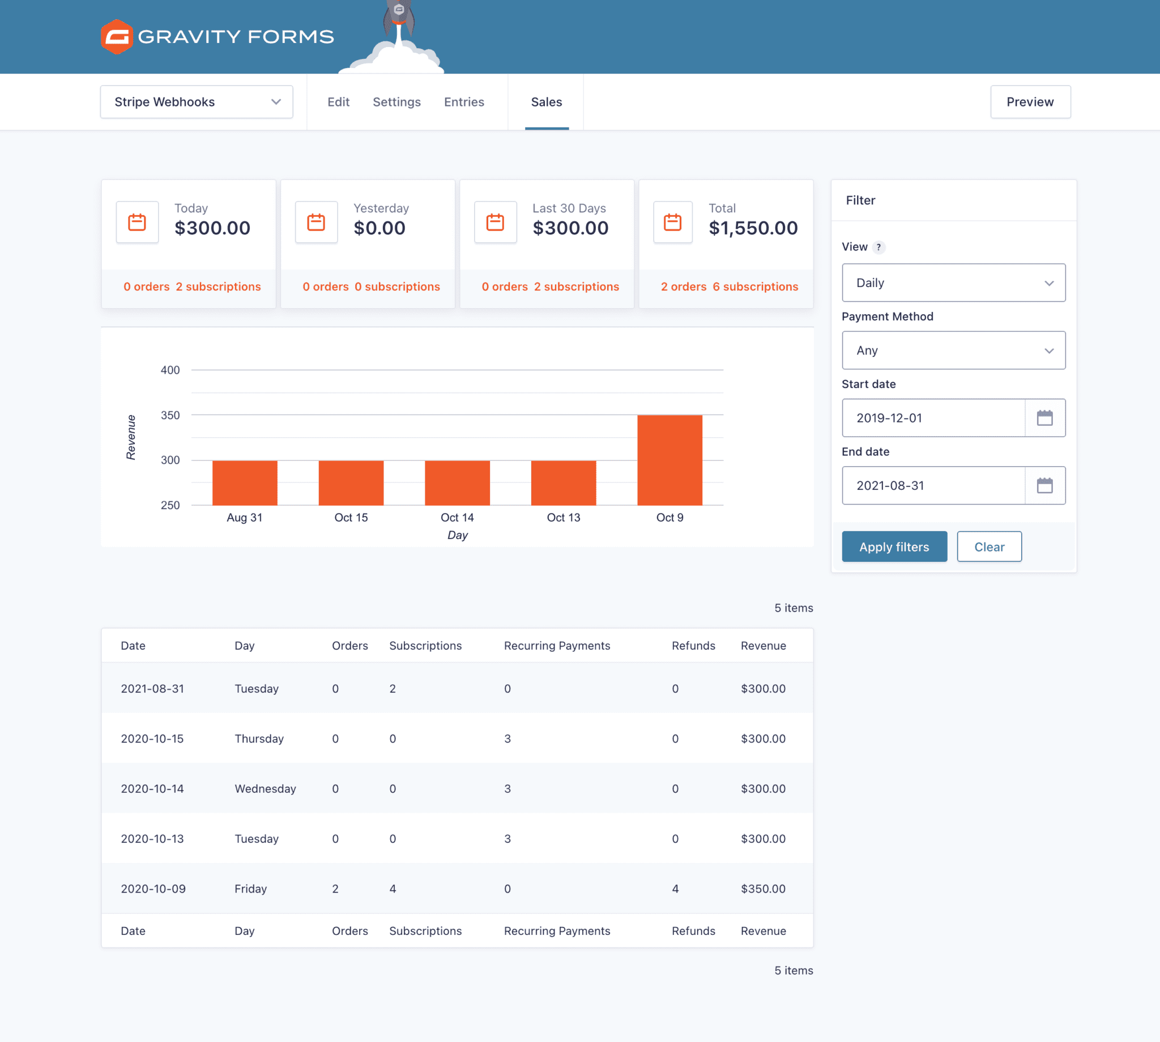Screen dimensions: 1160x1042
Task: Open the View dropdown showing Daily
Action: point(953,282)
